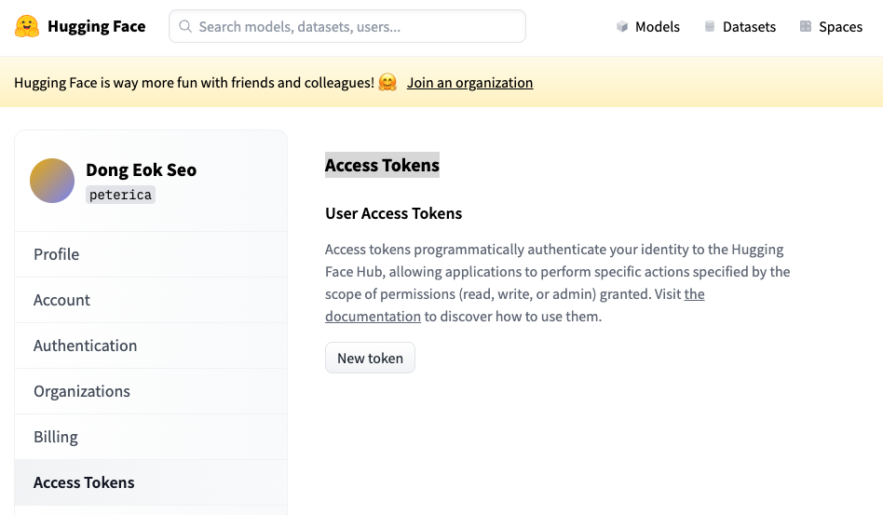Click the Hugging Face brand name
This screenshot has height=515, width=883.
96,26
